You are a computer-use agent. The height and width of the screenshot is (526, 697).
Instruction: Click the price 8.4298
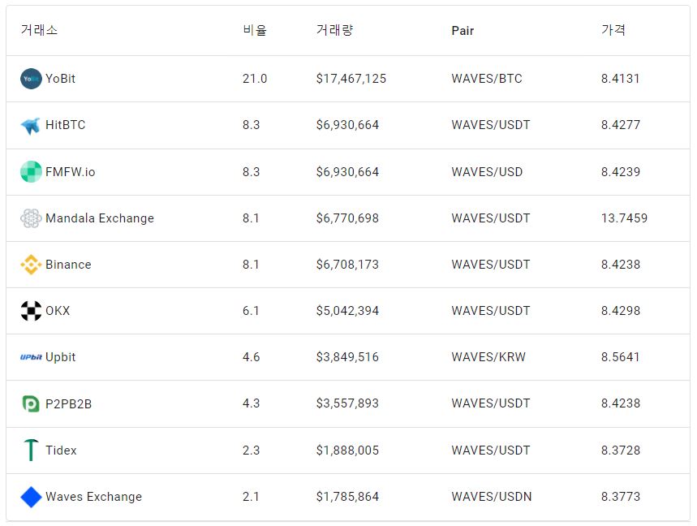point(621,311)
